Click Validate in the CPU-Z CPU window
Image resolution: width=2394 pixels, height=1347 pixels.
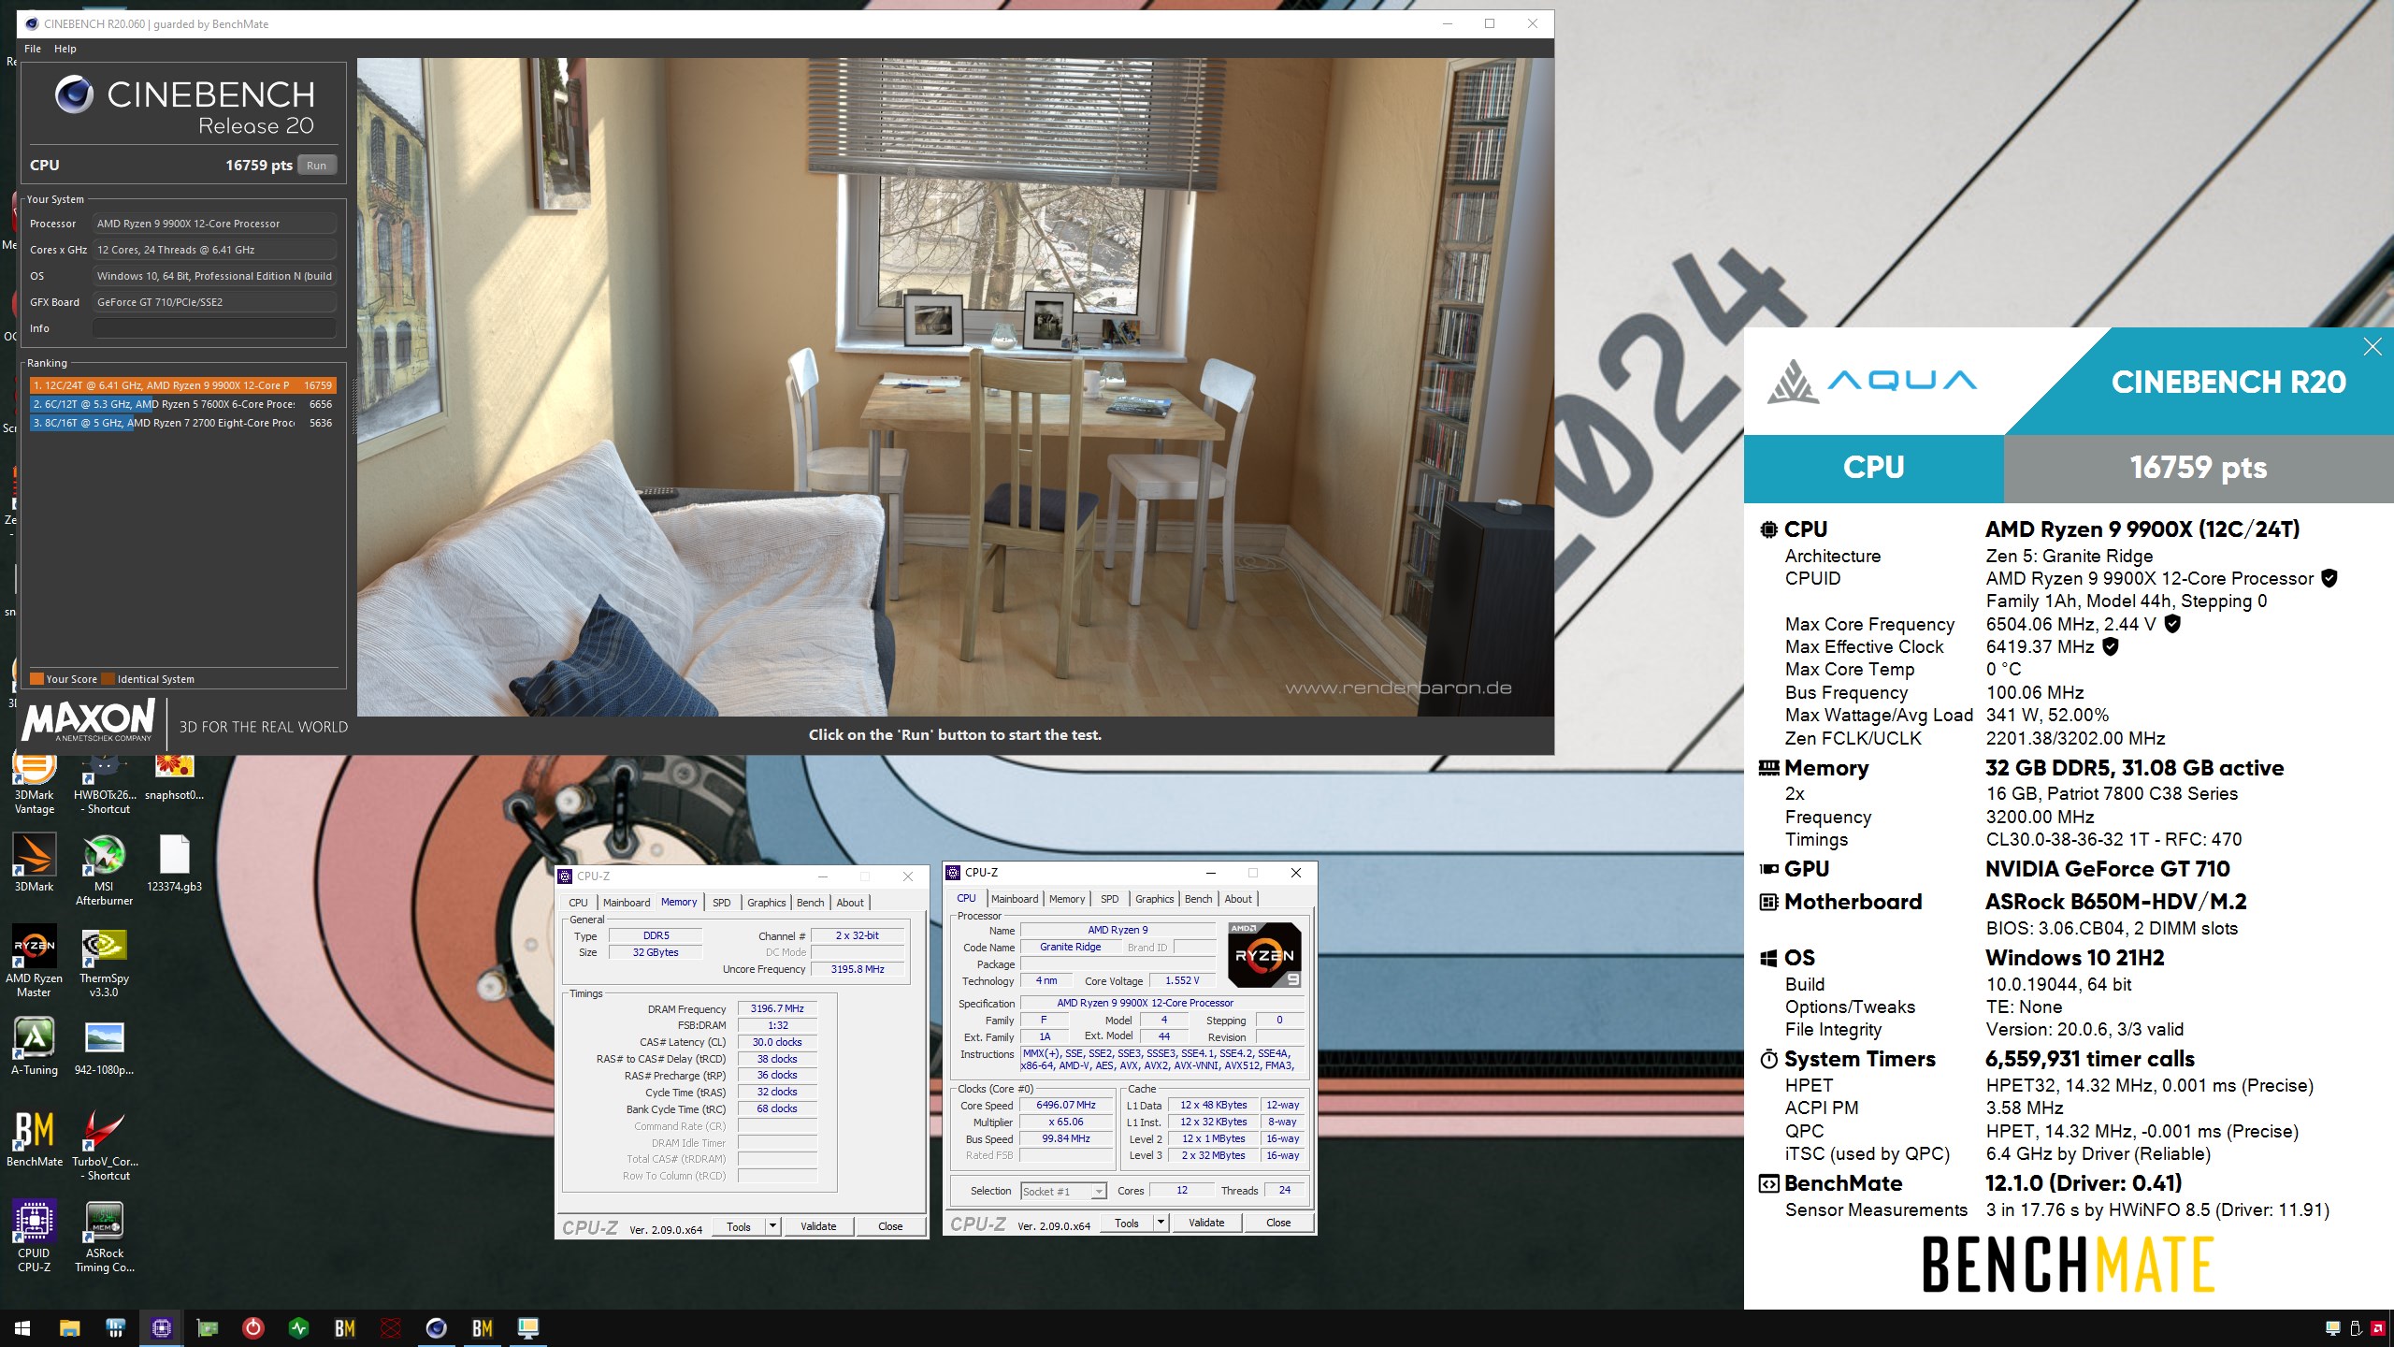pos(1206,1223)
